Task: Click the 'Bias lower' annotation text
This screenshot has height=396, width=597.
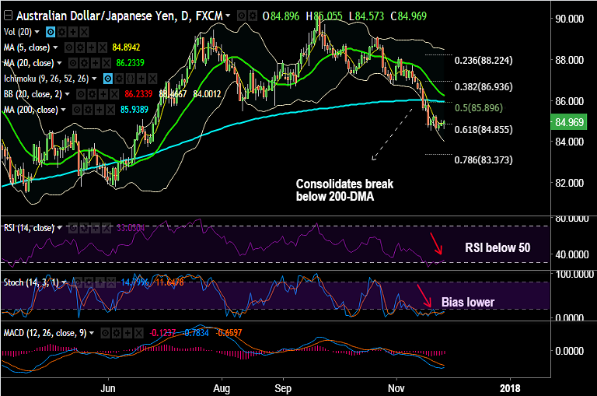Action: [x=468, y=302]
